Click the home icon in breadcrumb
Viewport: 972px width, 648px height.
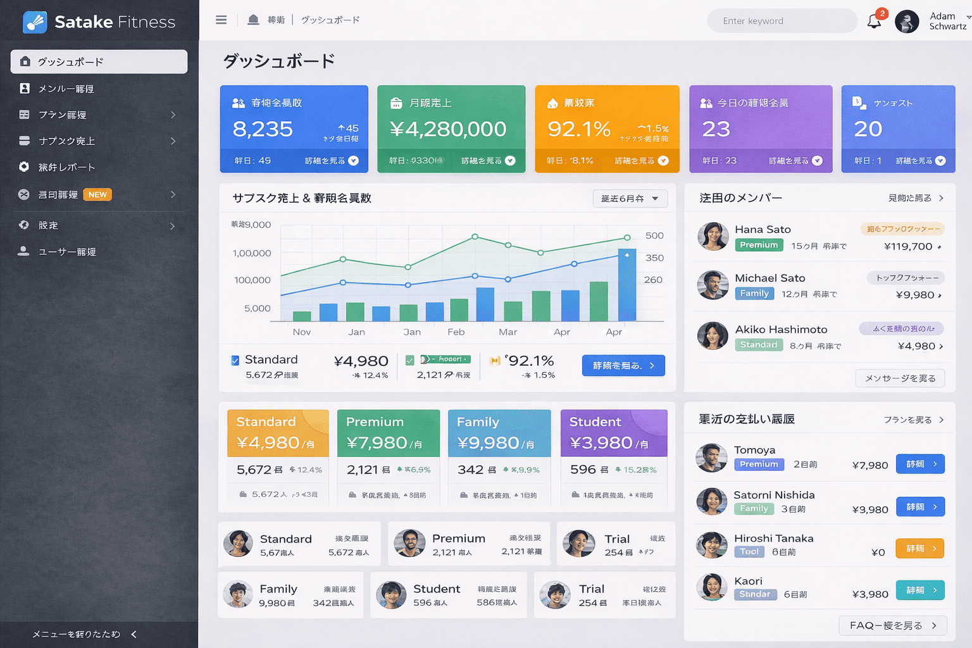coord(253,20)
